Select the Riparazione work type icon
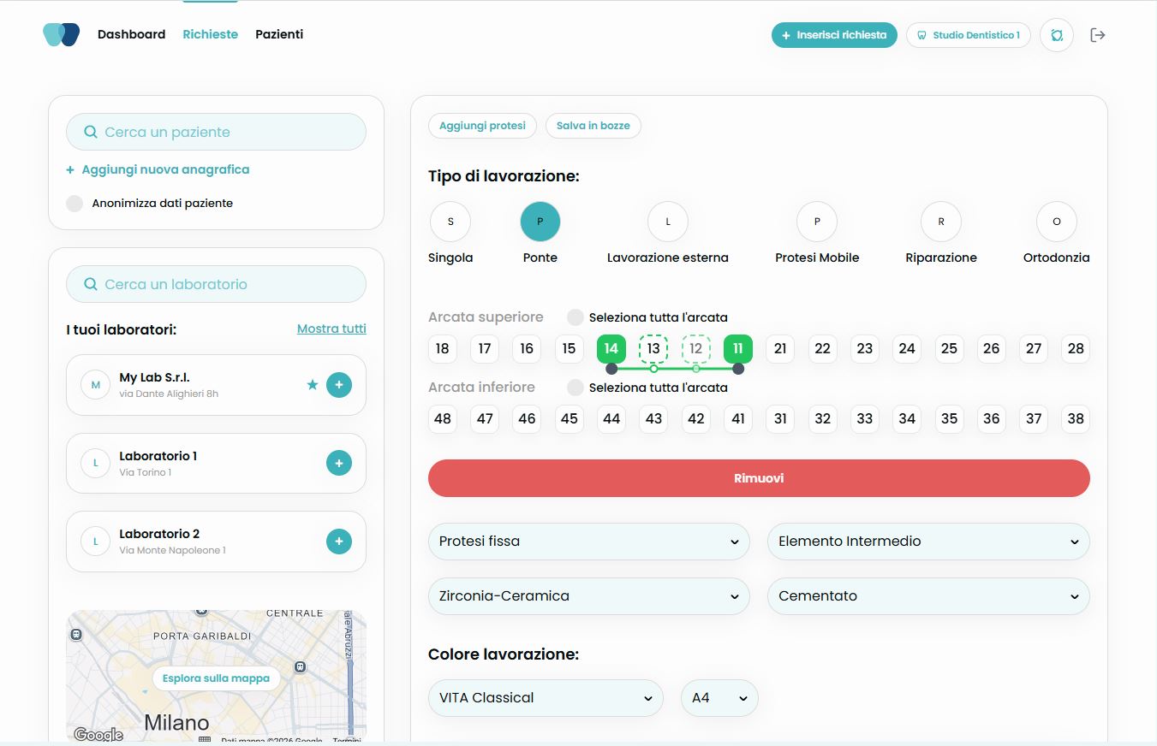This screenshot has width=1157, height=746. 940,221
